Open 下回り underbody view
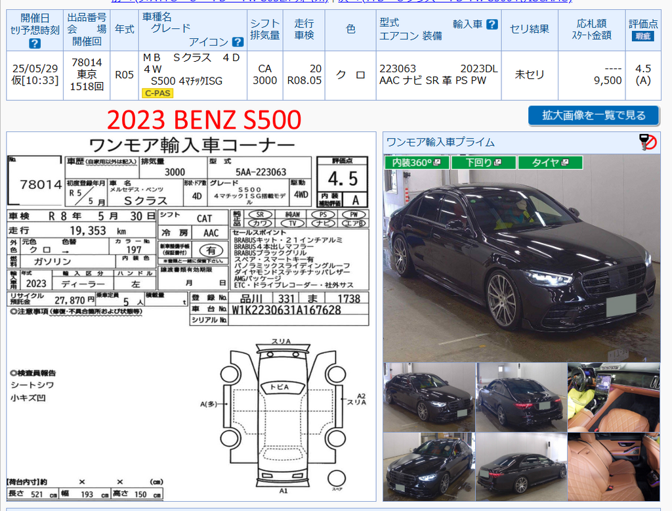The image size is (672, 511). 483,163
